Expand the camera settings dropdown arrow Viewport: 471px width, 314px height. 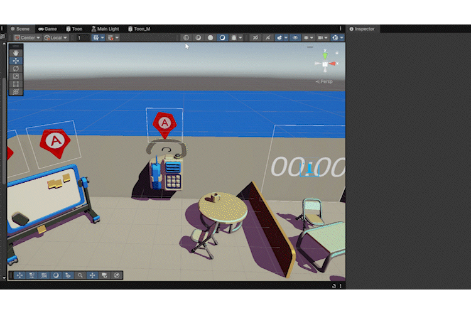326,38
